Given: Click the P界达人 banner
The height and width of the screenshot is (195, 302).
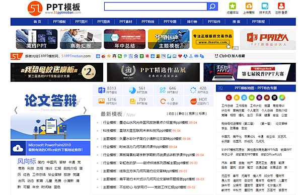Looking at the screenshot, I should pos(268,39).
